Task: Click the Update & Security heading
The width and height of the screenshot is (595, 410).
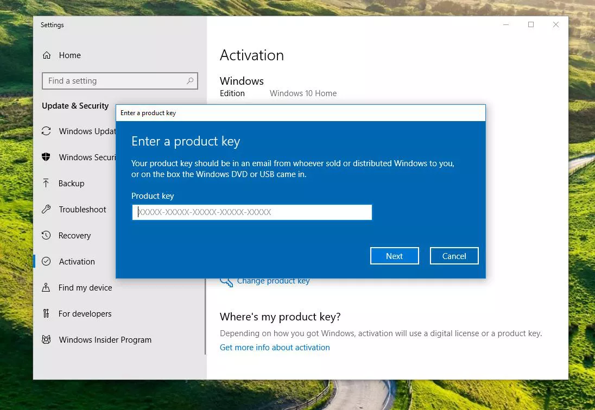Action: [x=75, y=105]
